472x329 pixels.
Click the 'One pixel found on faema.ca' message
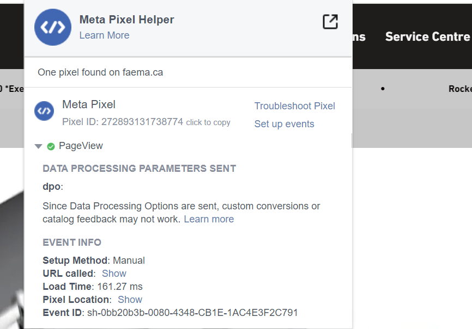pos(100,72)
